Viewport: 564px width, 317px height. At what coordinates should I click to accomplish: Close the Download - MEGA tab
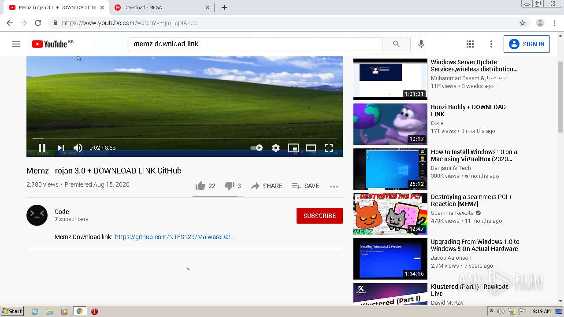(x=208, y=7)
